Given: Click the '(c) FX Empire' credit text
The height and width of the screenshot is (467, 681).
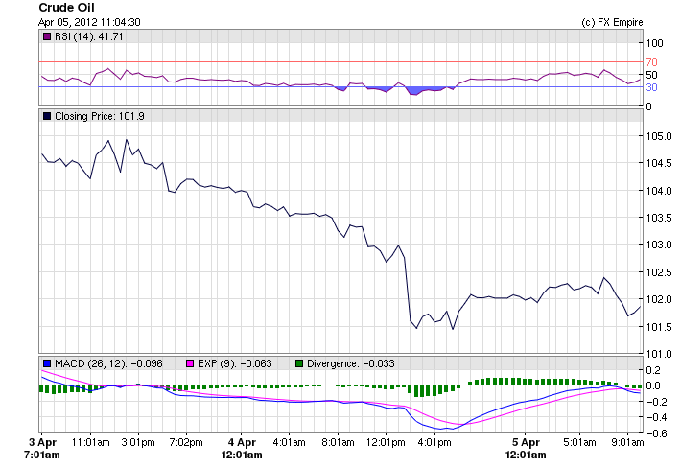Looking at the screenshot, I should tap(612, 23).
